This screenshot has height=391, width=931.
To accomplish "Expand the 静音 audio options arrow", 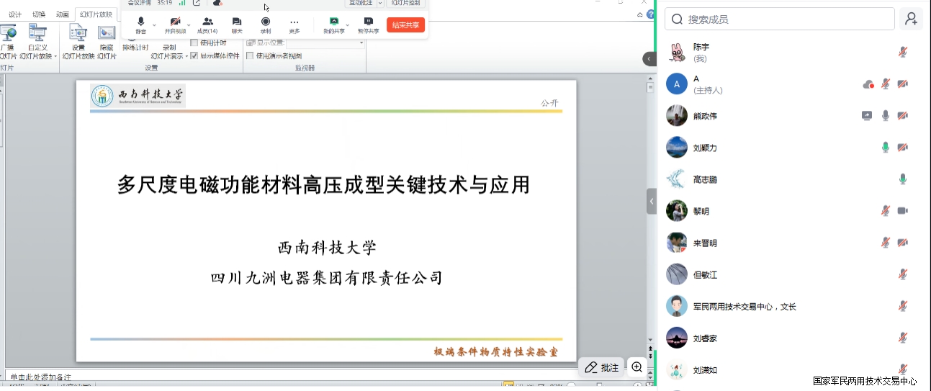I will click(154, 24).
